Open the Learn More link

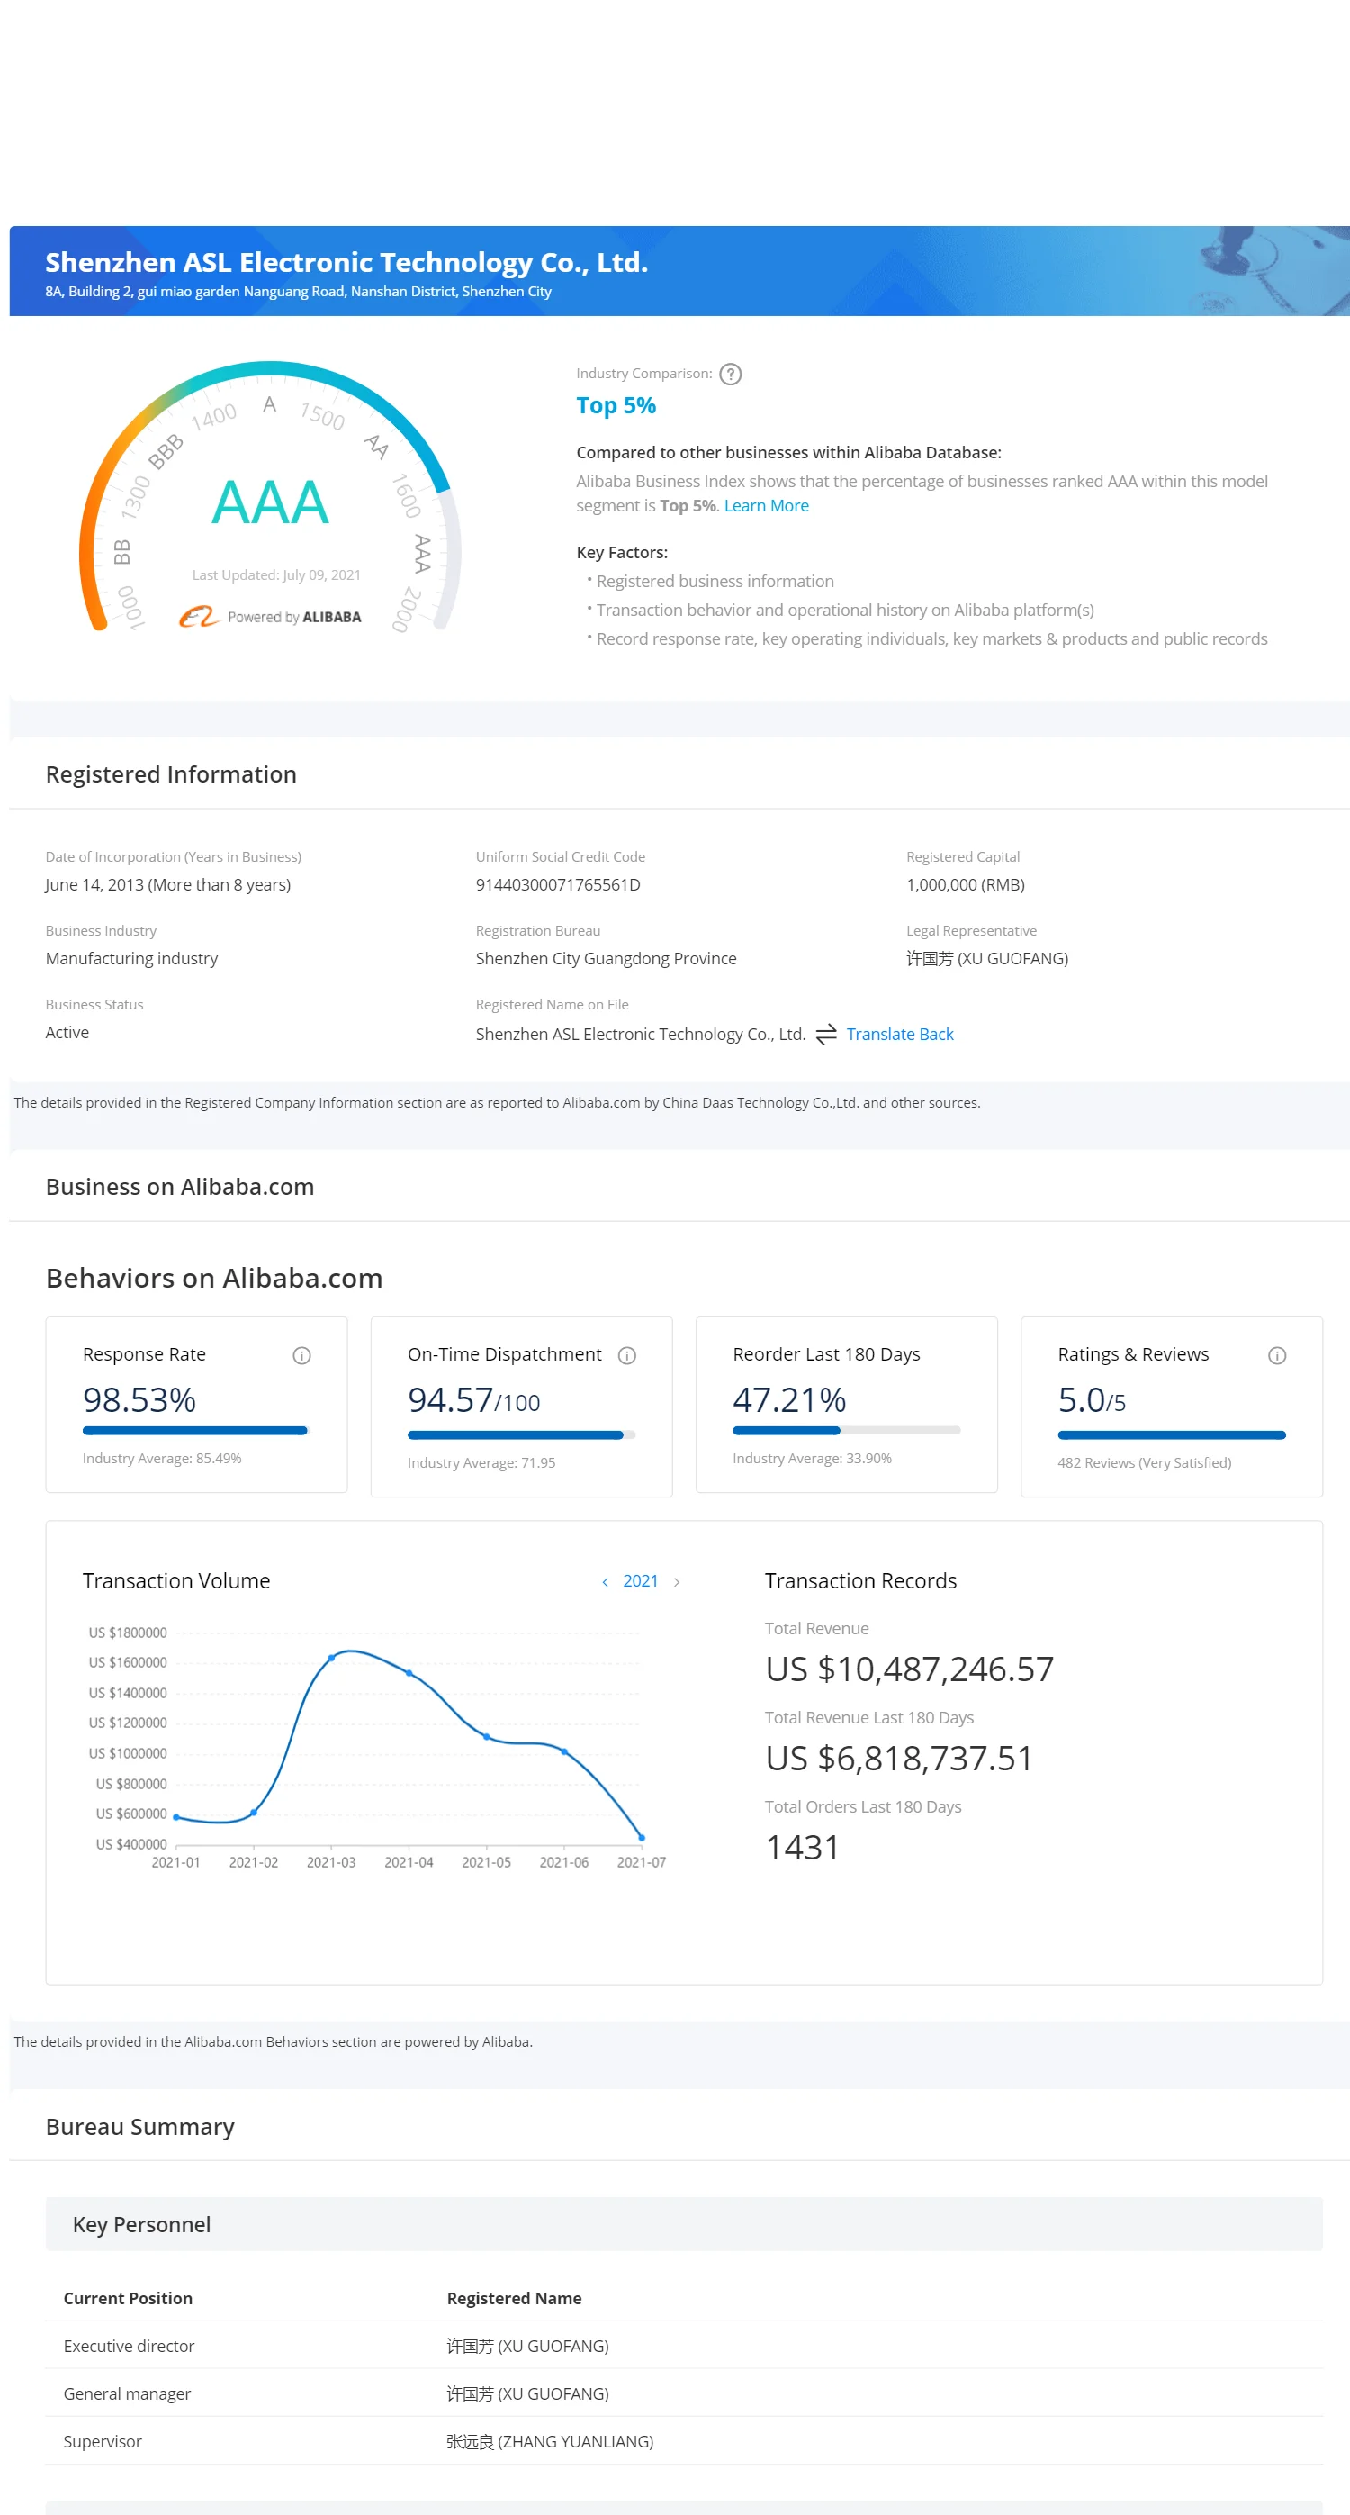coord(765,506)
